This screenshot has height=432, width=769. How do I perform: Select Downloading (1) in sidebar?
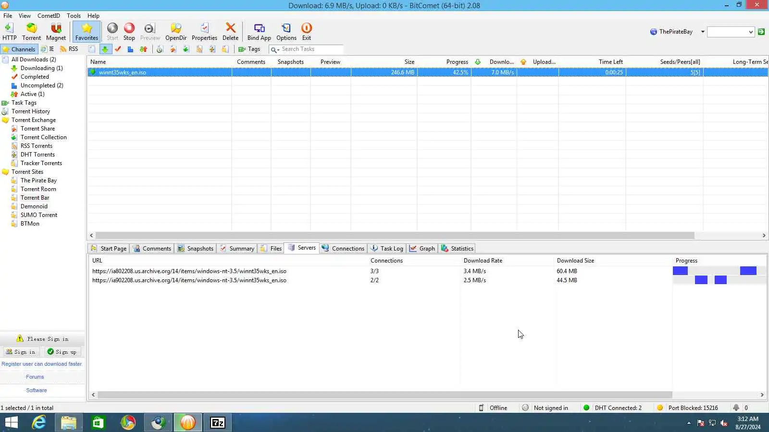click(x=41, y=68)
